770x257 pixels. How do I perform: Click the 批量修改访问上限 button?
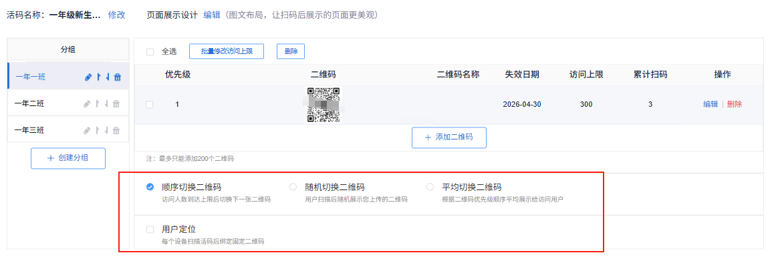(227, 51)
